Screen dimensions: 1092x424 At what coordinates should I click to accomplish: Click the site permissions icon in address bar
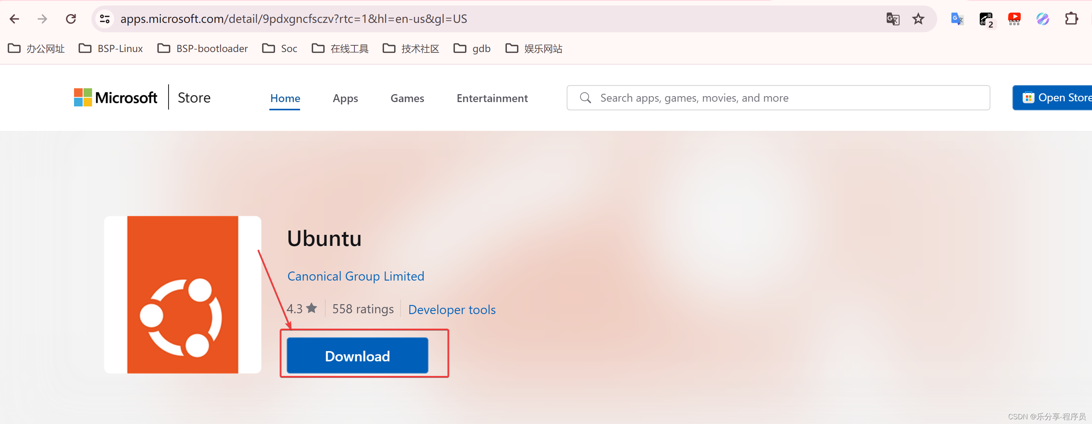coord(105,19)
